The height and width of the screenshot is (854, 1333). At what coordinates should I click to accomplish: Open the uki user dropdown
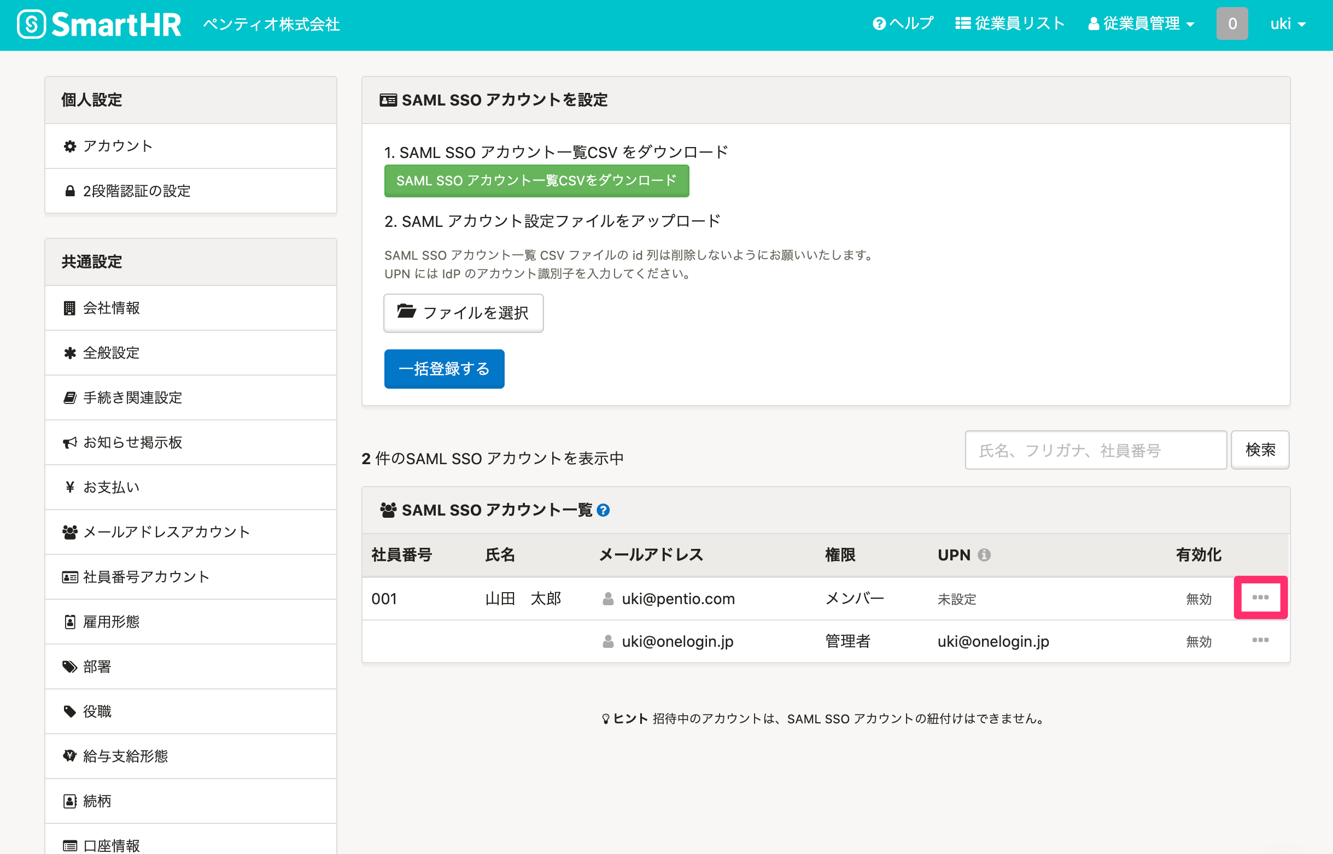[x=1288, y=24]
